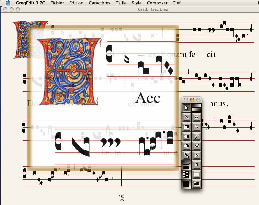Click the large 'Aec' text
The height and width of the screenshot is (205, 259).
coord(148,98)
